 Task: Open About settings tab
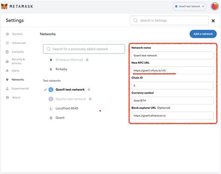point(16,98)
